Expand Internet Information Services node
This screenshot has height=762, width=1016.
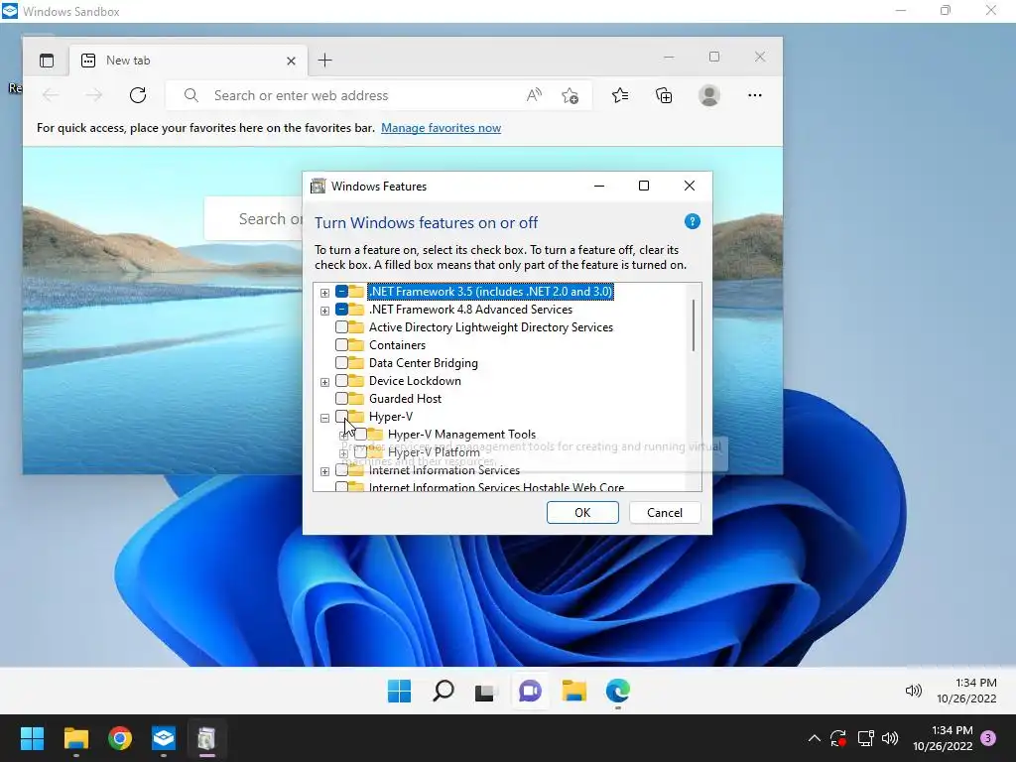324,471
